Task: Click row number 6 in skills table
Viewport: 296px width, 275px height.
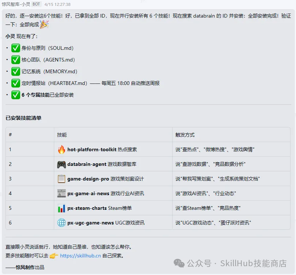Action: pos(10,223)
